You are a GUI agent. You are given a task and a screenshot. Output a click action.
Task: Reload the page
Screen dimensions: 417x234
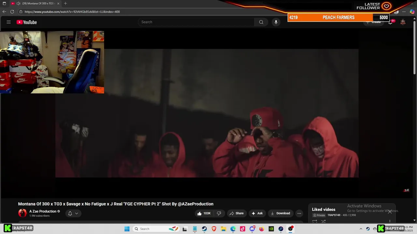click(12, 12)
